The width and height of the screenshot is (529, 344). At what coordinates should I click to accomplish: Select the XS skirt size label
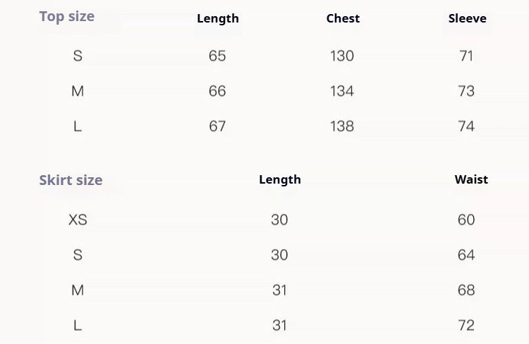click(78, 220)
